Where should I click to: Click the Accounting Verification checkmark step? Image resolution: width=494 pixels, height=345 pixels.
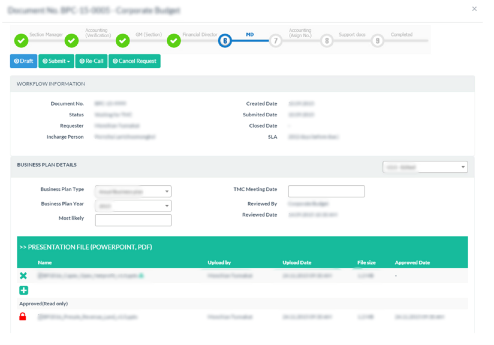point(72,40)
